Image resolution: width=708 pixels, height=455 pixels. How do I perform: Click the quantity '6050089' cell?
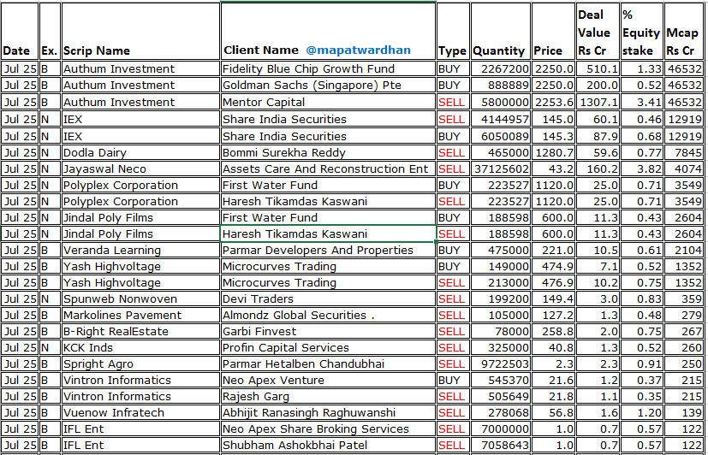500,137
